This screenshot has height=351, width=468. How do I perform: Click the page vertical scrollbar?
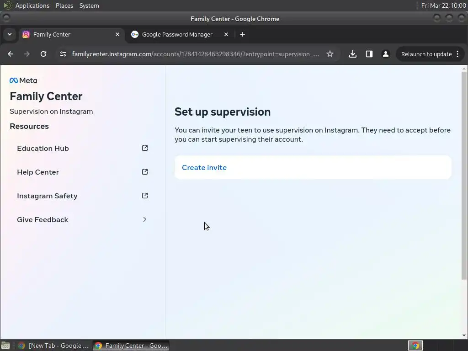[464, 175]
